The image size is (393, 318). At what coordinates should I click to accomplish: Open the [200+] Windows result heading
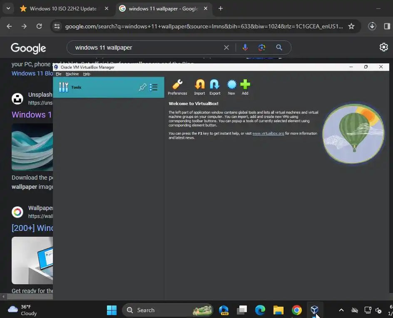[x=32, y=228]
